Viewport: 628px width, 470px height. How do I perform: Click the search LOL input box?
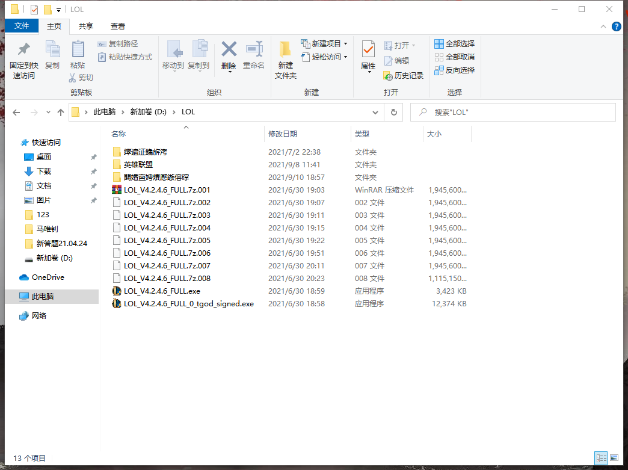tap(513, 112)
